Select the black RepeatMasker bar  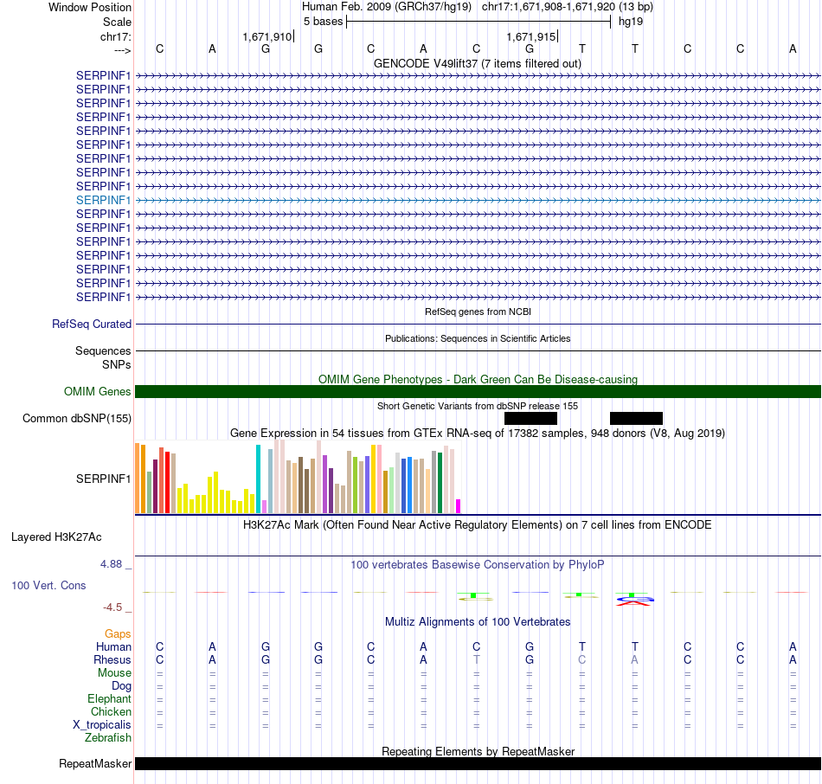click(478, 763)
